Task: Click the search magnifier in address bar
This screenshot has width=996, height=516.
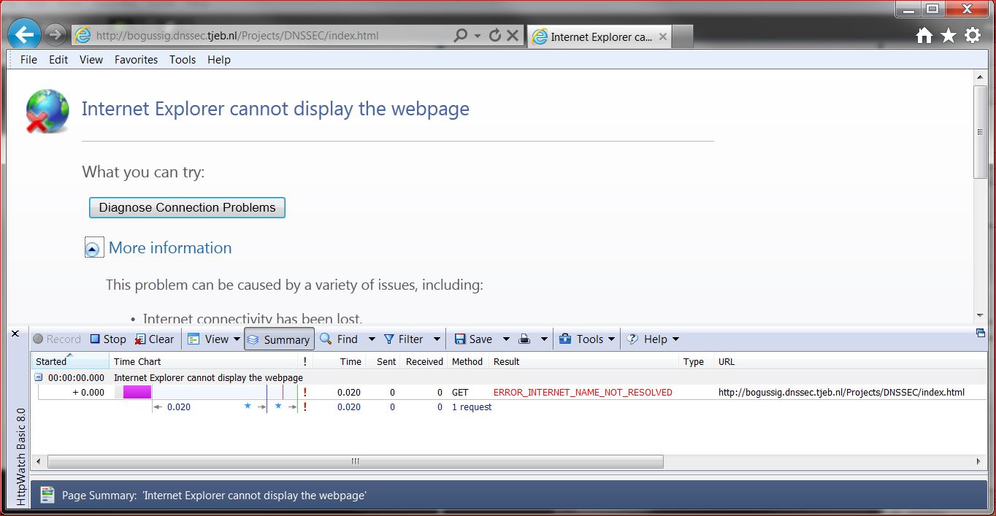Action: [460, 35]
